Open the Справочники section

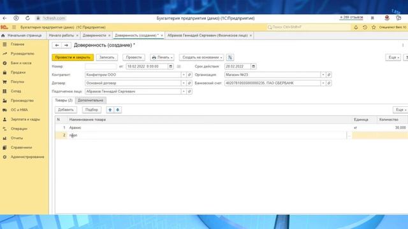[21, 148]
